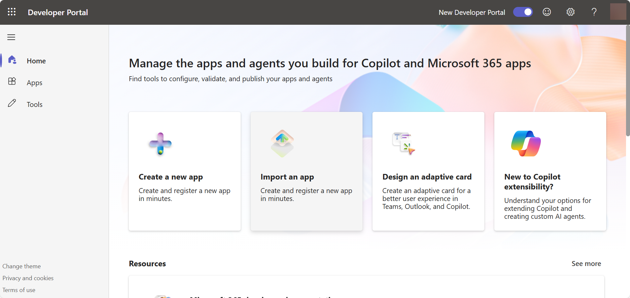Toggle the New Developer Portal switch
Screen dimensions: 630x298
coord(523,12)
